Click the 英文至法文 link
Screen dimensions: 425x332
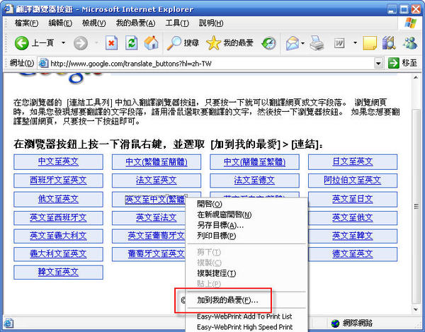(x=157, y=217)
